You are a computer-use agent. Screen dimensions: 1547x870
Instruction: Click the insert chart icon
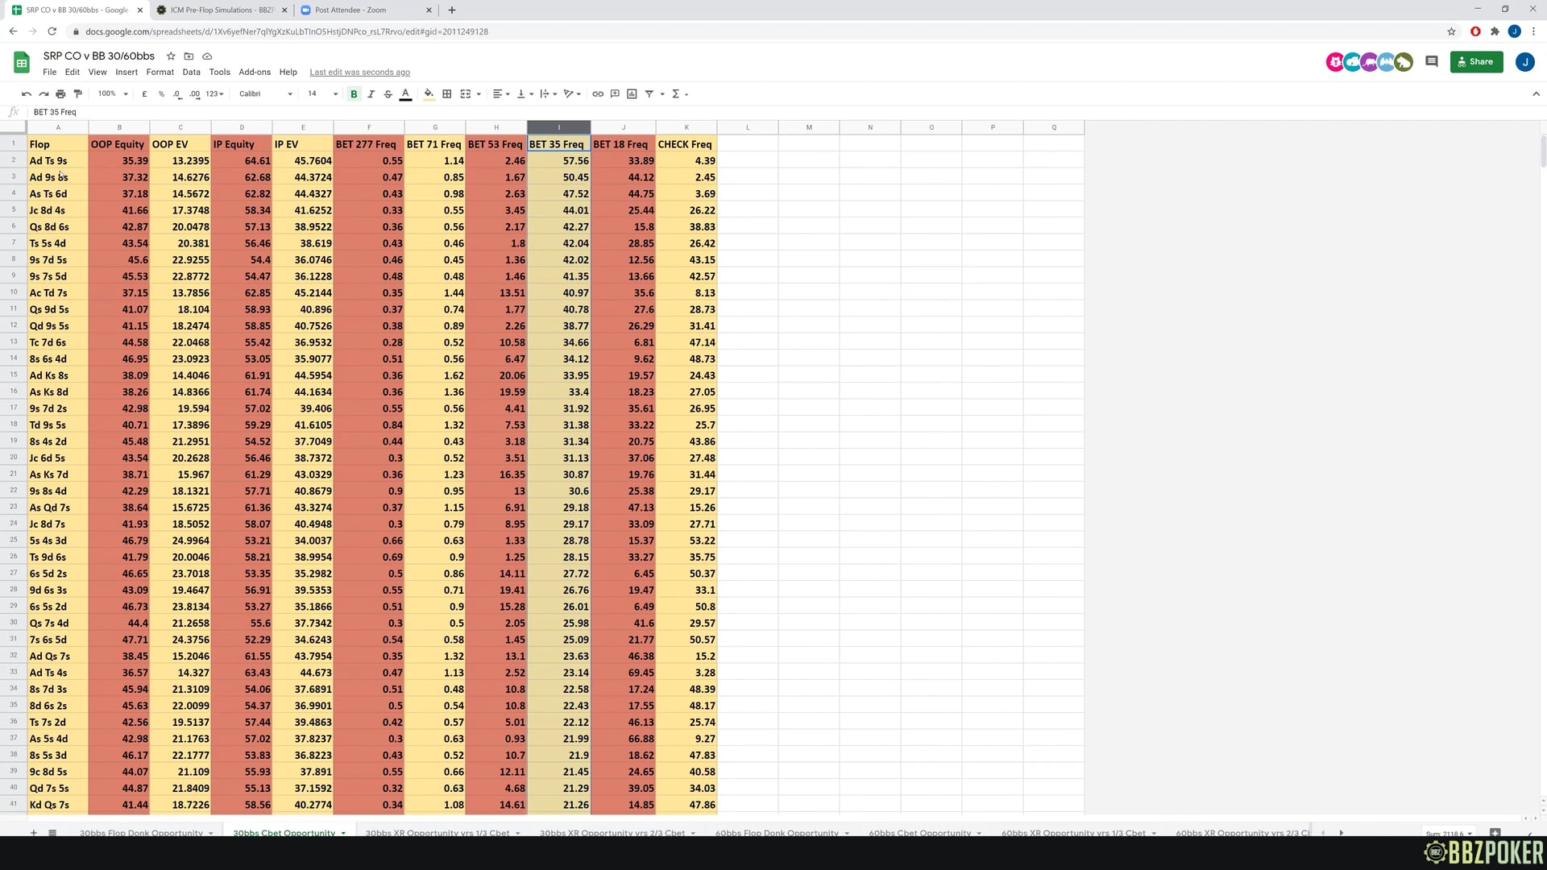pyautogui.click(x=632, y=94)
